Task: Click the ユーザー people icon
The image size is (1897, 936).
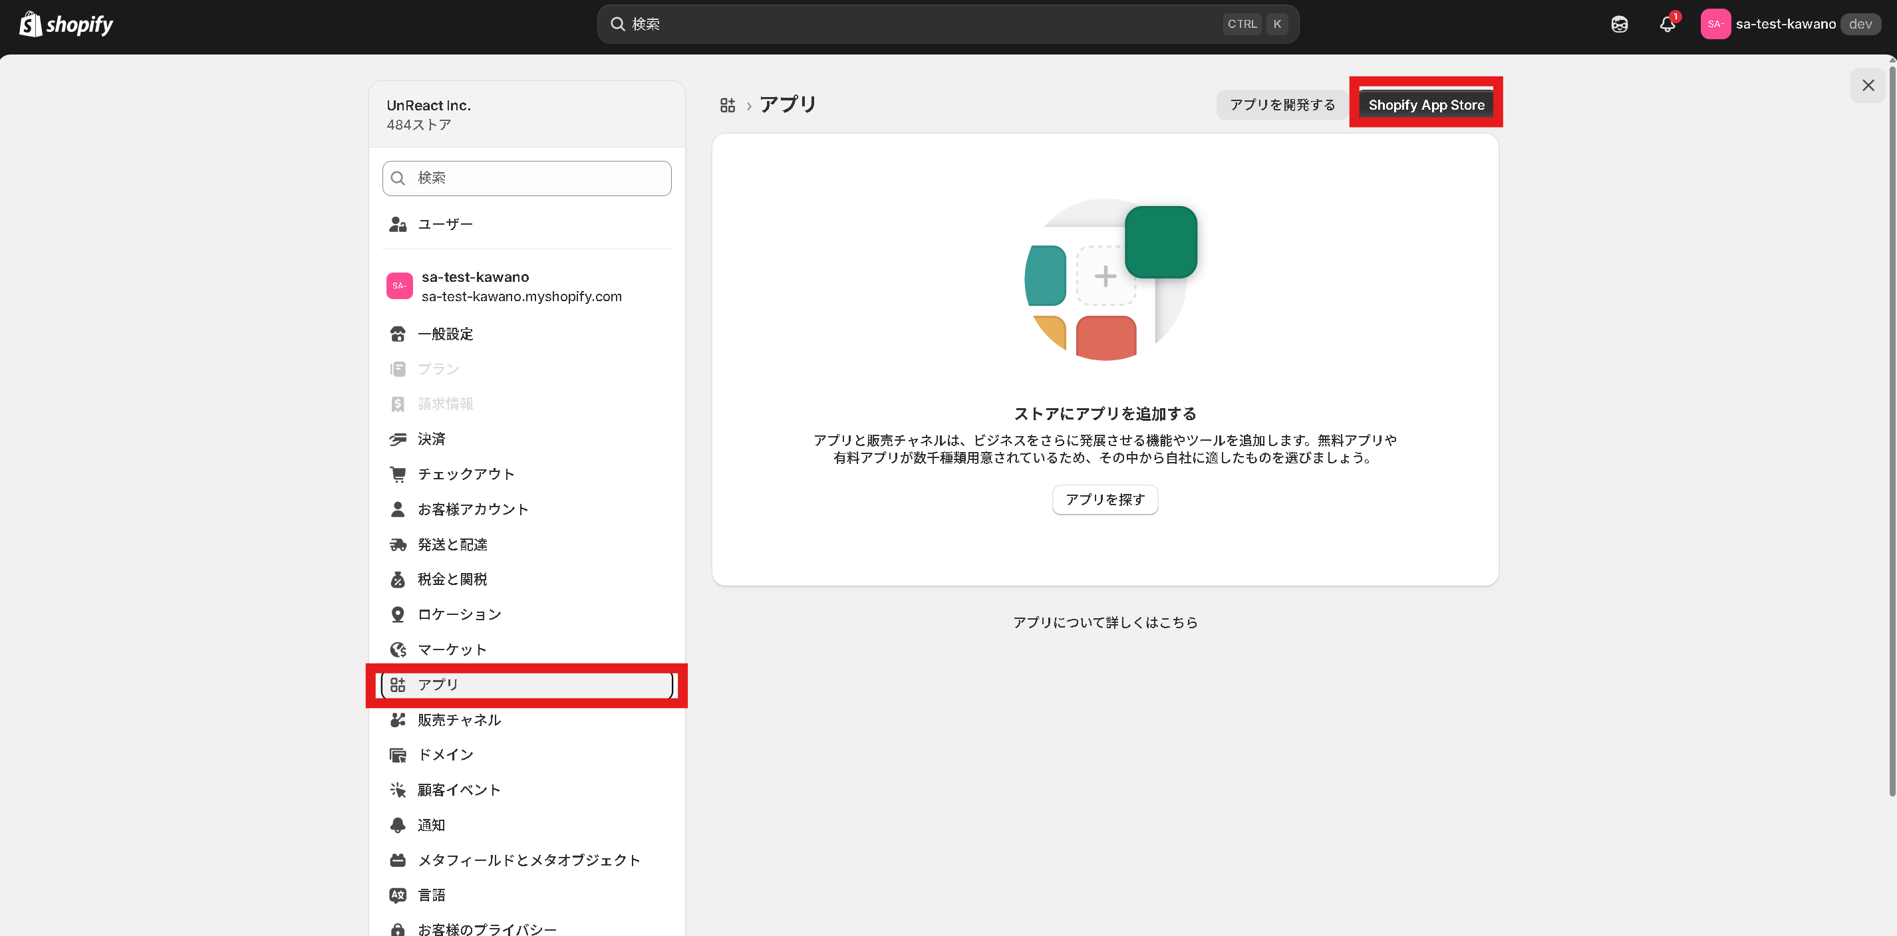Action: coord(398,224)
